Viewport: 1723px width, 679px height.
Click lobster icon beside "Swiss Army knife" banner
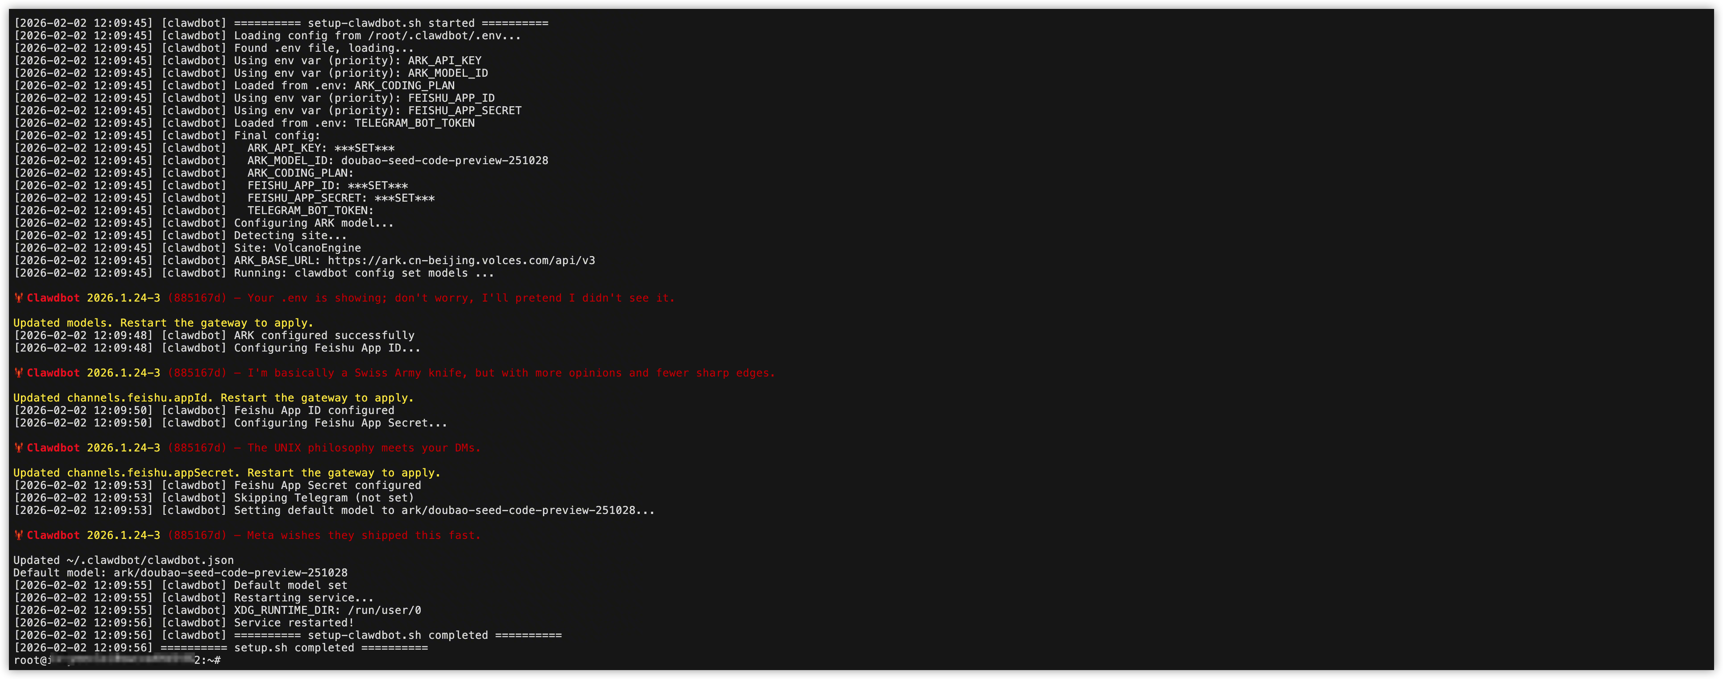(x=19, y=373)
